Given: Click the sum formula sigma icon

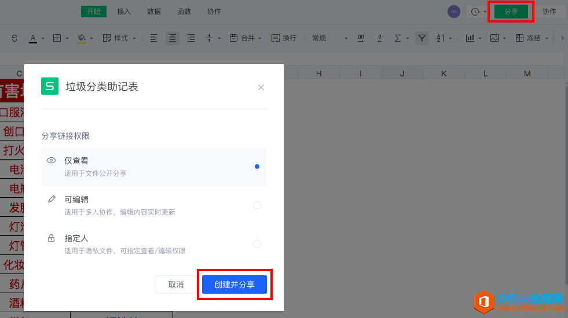Looking at the screenshot, I should [x=398, y=38].
